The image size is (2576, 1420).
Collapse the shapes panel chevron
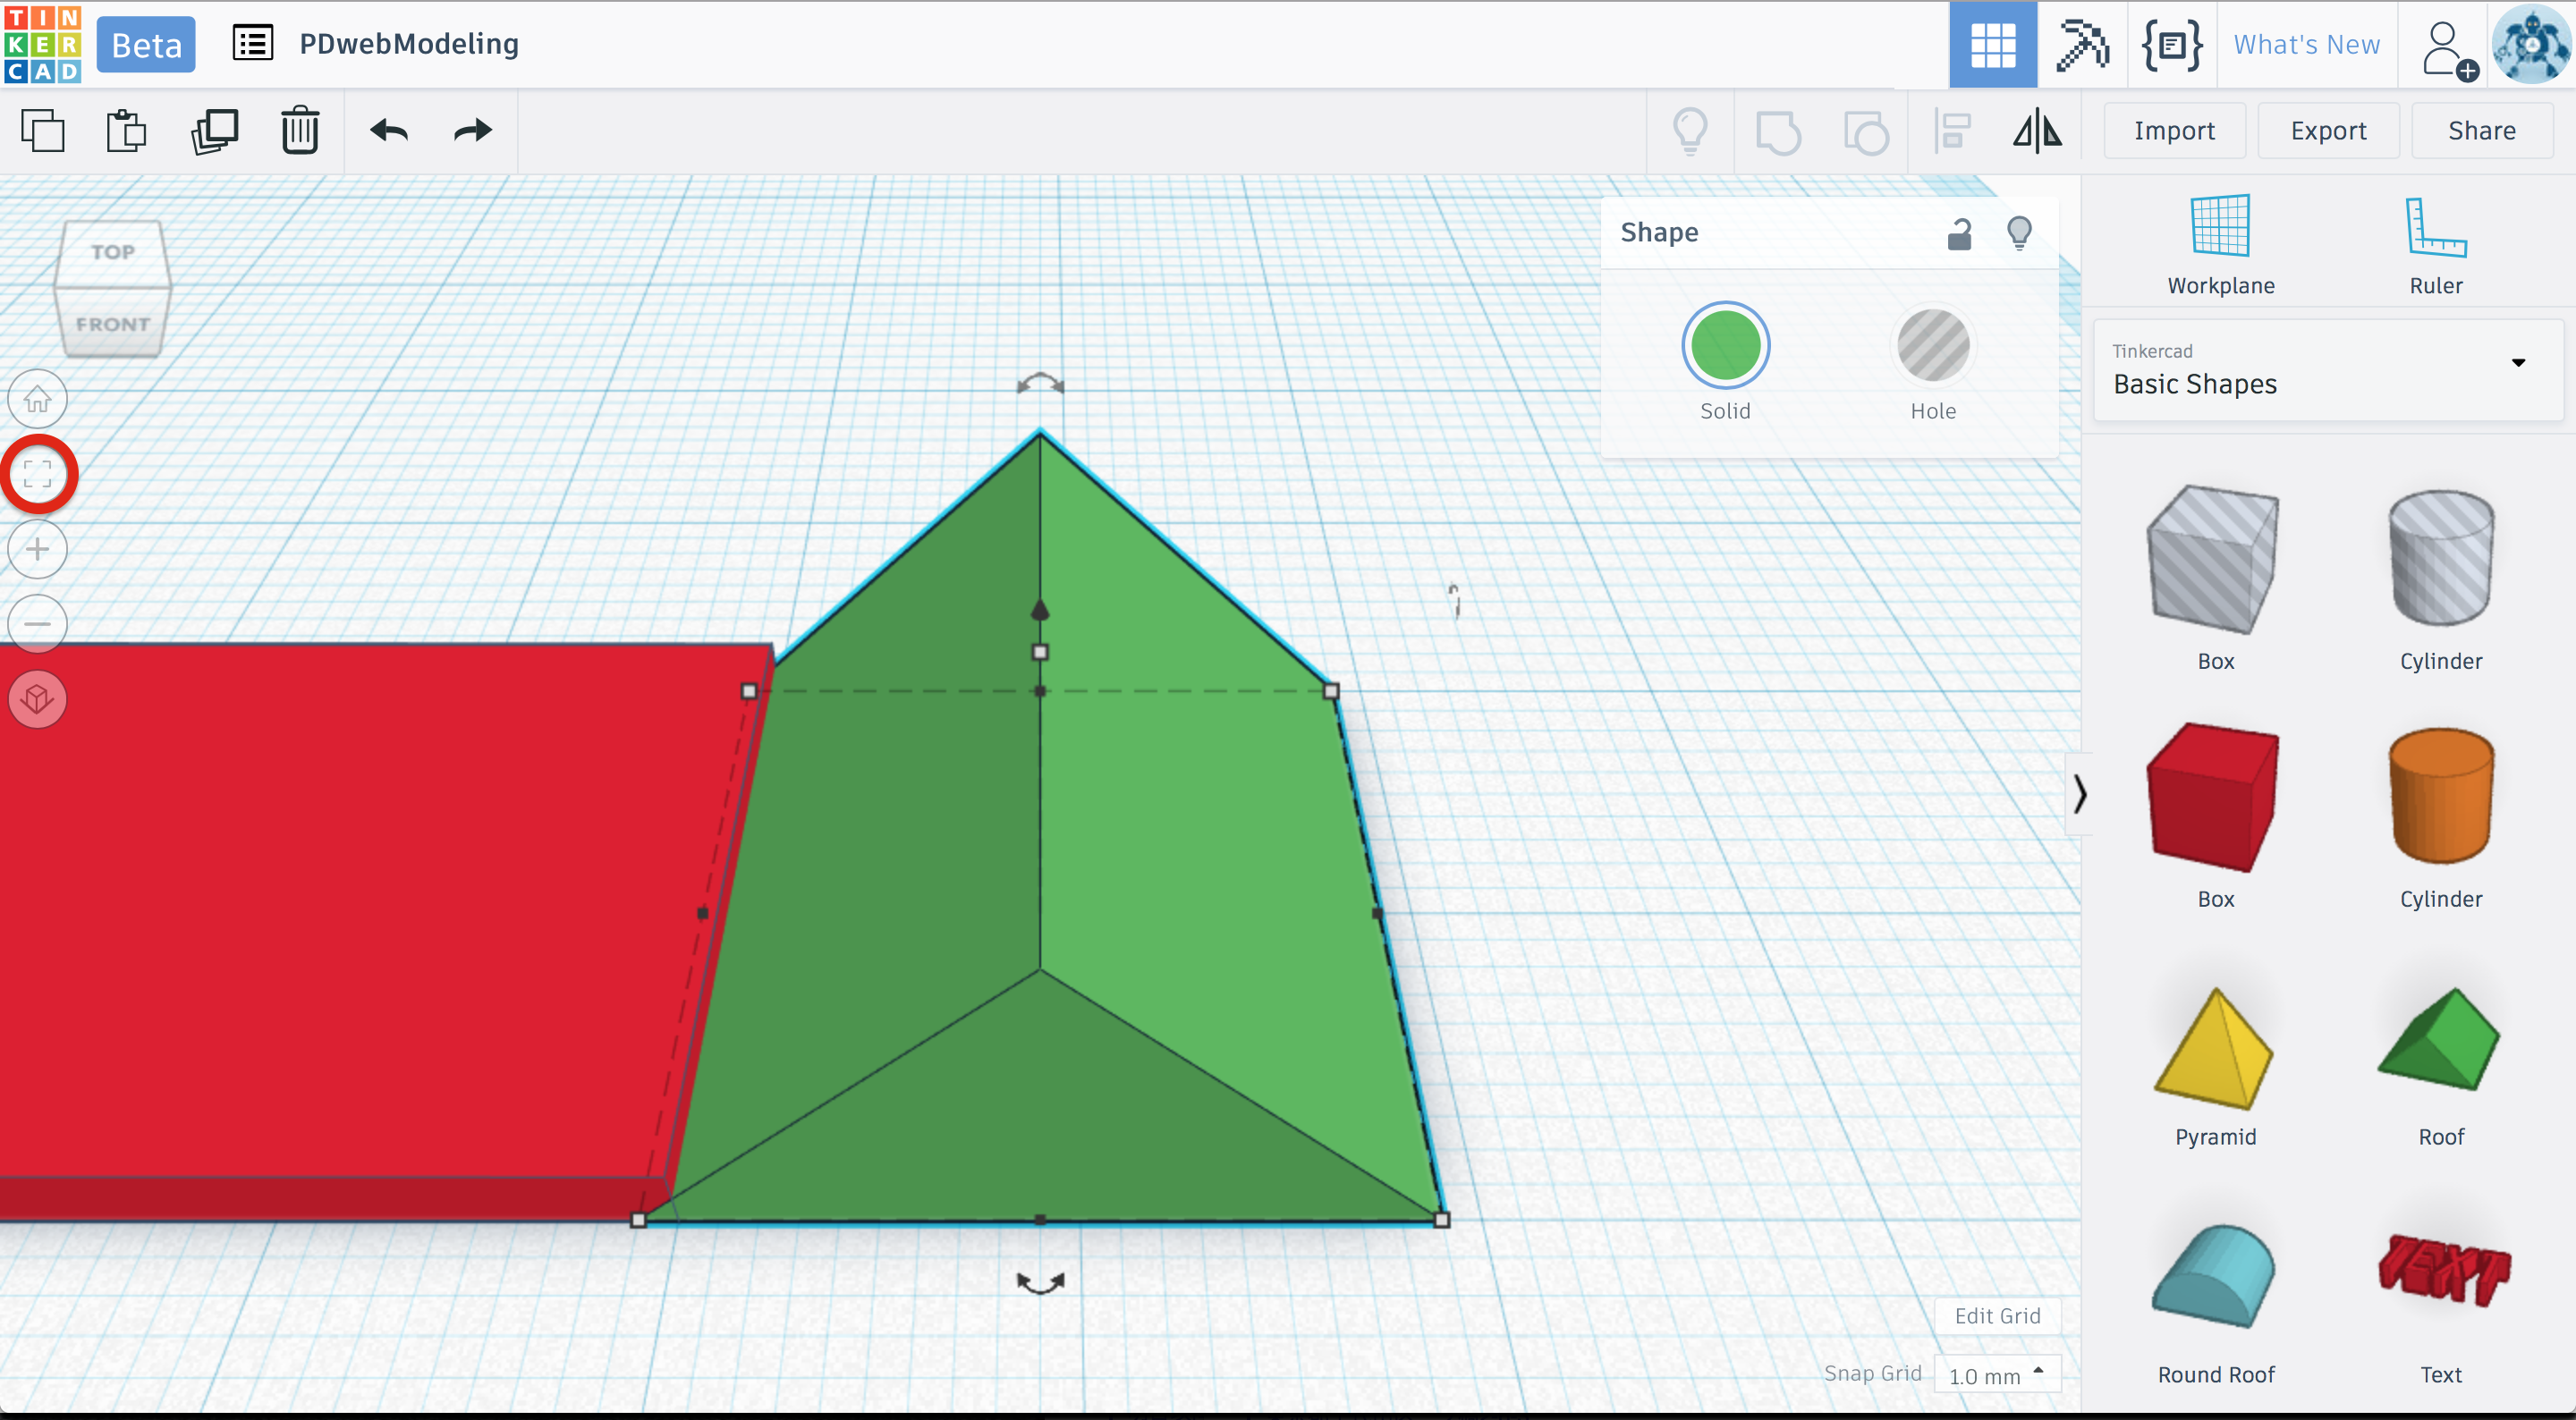[2079, 794]
